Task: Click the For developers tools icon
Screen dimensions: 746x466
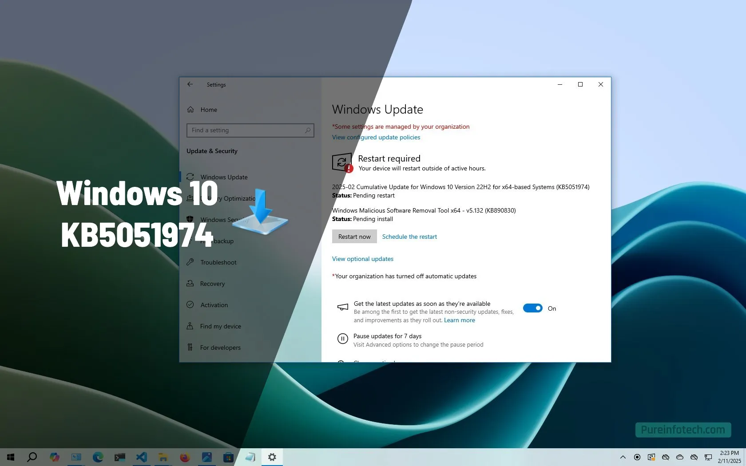Action: 190,347
